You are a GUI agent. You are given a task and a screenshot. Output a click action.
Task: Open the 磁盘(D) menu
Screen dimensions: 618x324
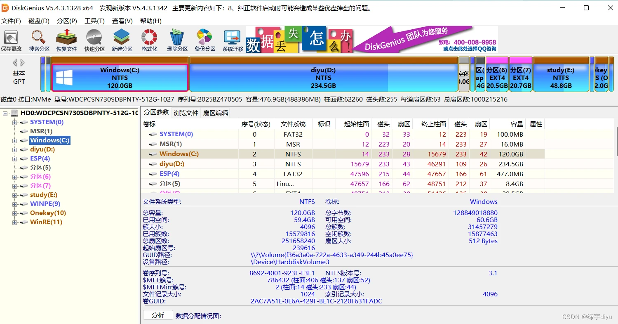click(39, 21)
